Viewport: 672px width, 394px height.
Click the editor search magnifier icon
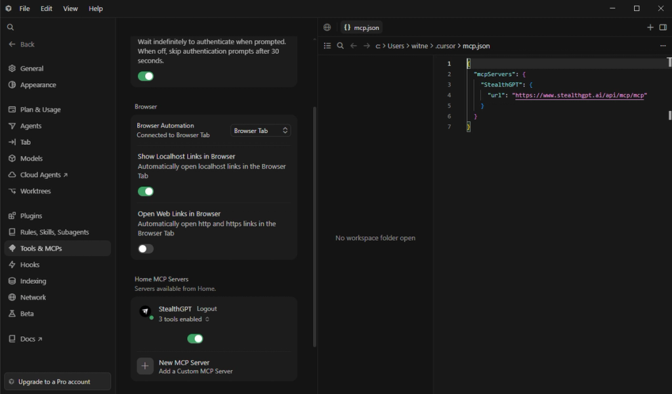click(341, 46)
